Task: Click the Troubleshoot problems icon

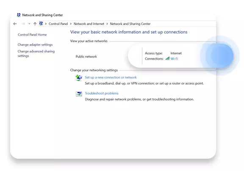Action: pyautogui.click(x=79, y=94)
